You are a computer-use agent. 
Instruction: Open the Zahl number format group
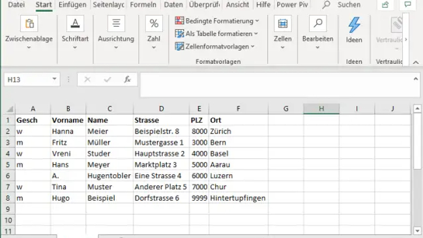154,33
